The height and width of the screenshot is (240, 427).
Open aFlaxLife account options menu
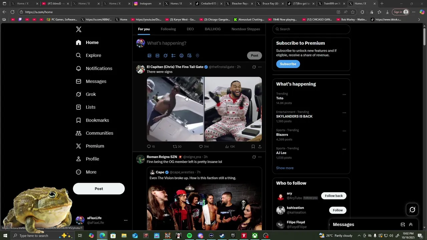126,220
